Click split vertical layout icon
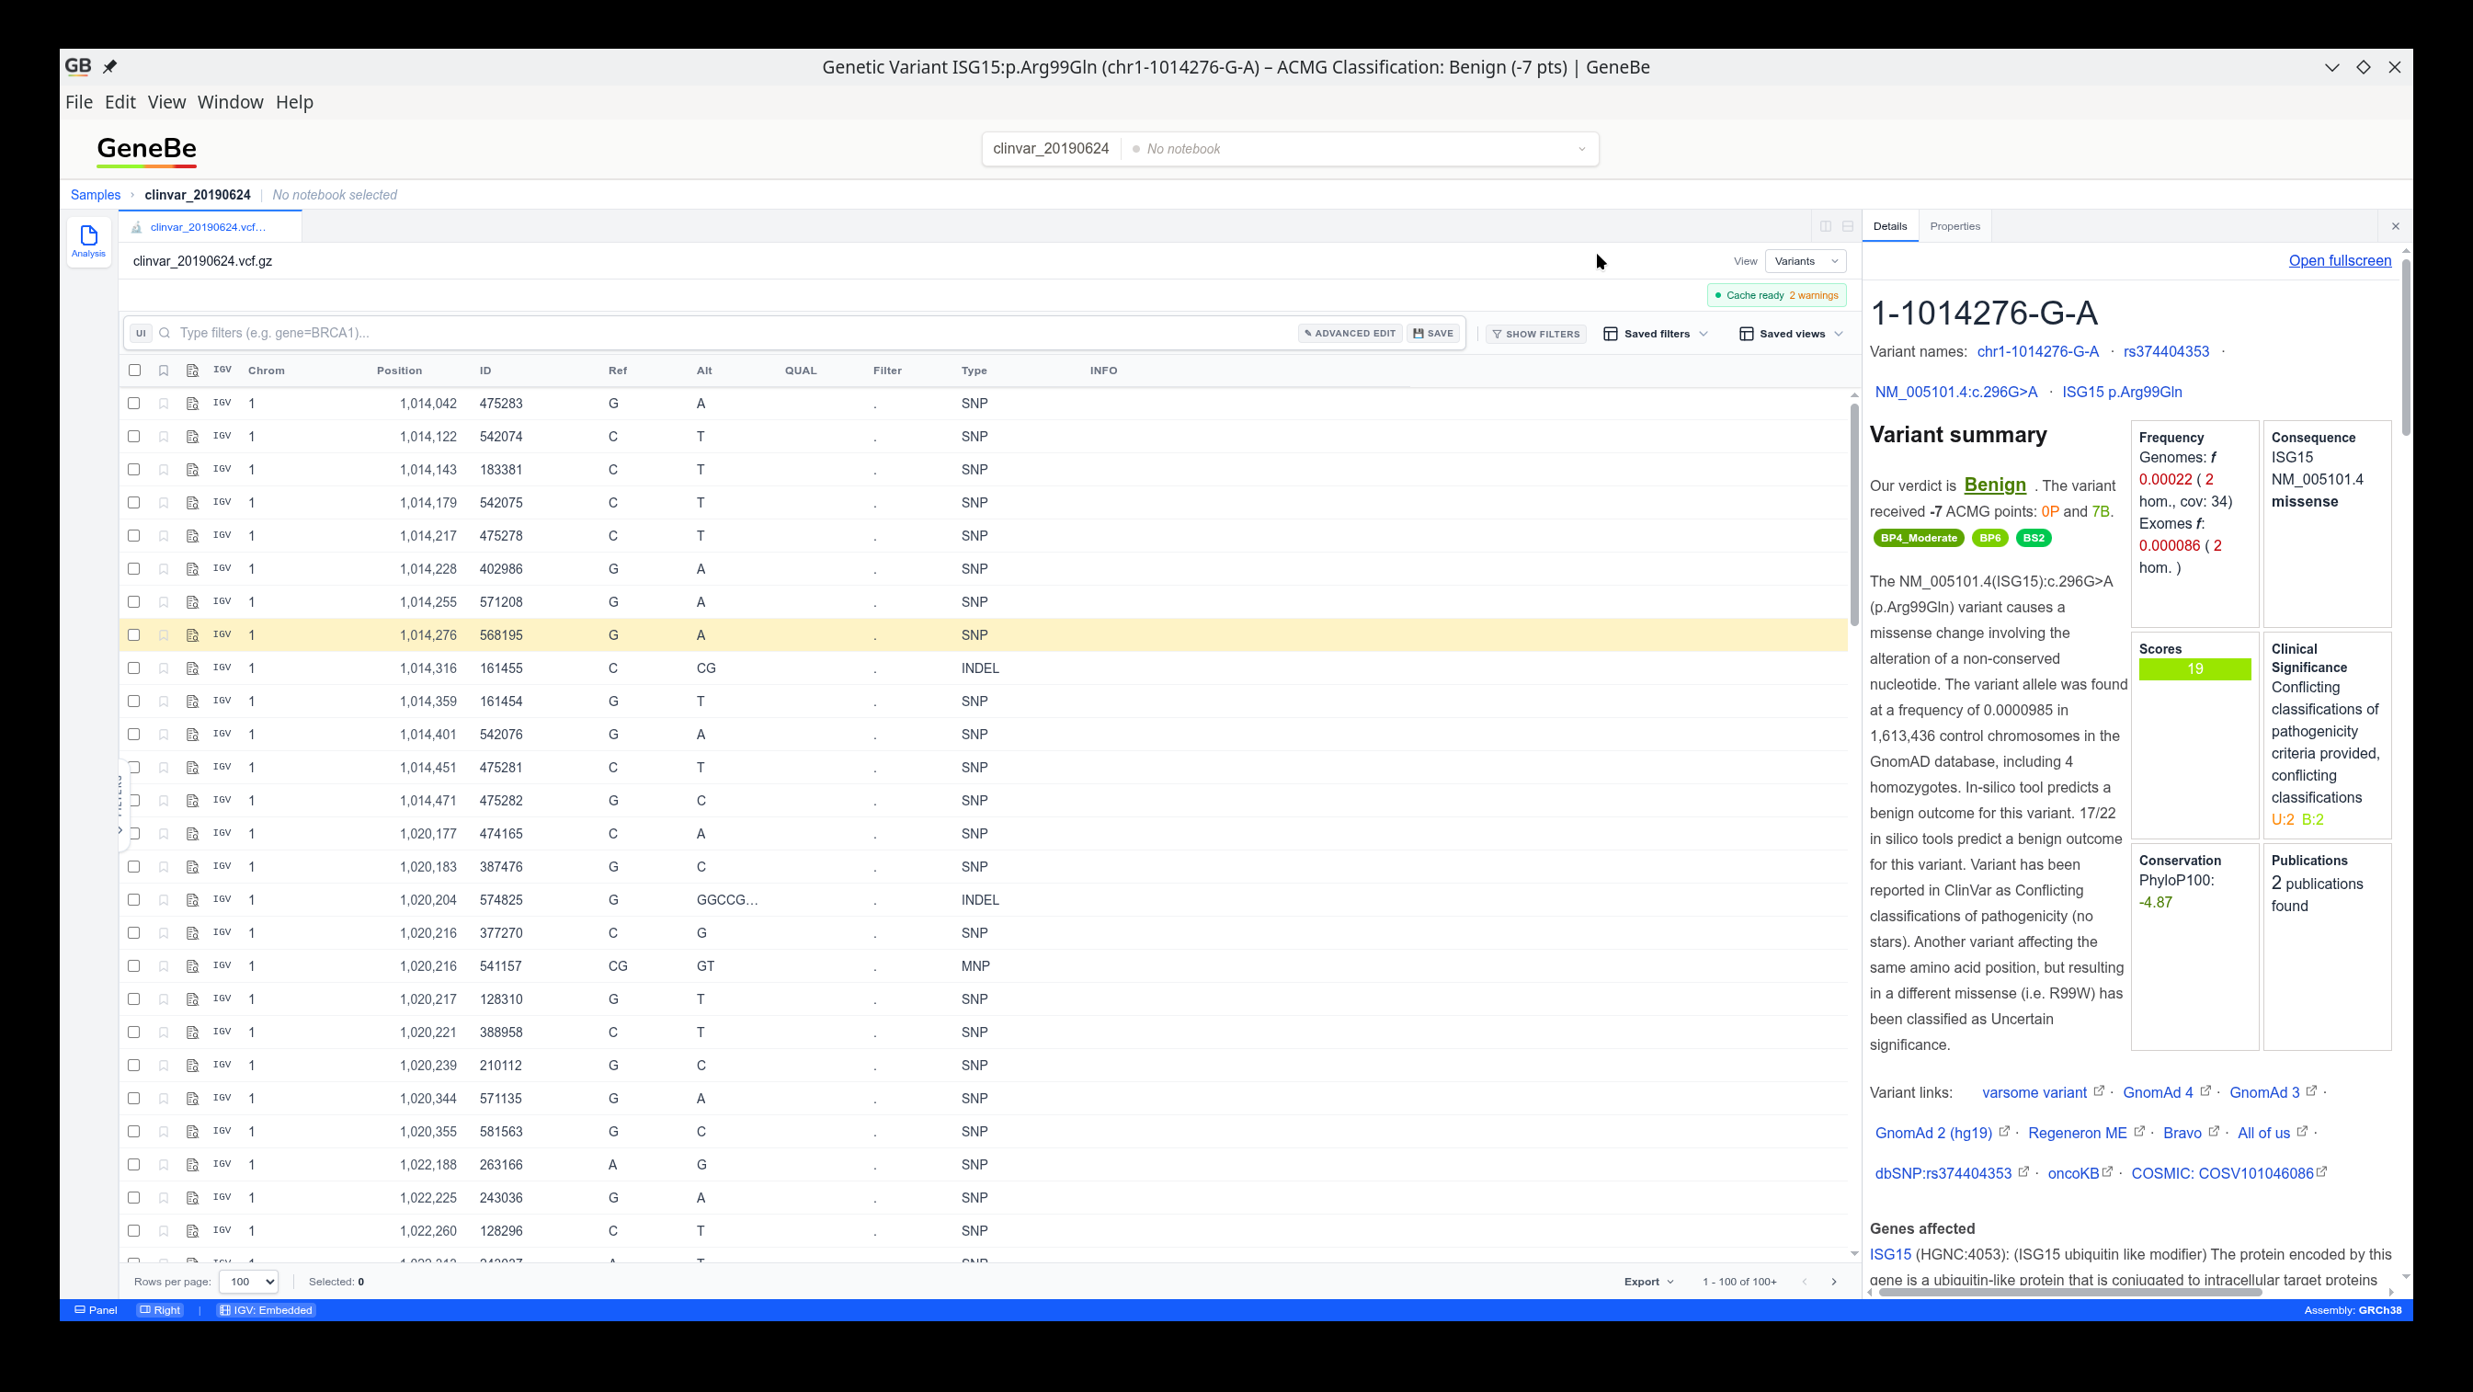The image size is (2473, 1392). (1826, 226)
